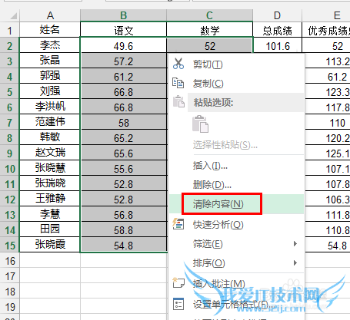Click the 数学 header cell
The height and width of the screenshot is (320, 350).
(x=209, y=31)
